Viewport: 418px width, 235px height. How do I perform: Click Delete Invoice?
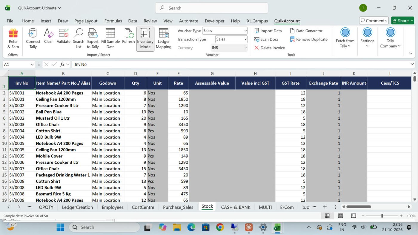(269, 48)
